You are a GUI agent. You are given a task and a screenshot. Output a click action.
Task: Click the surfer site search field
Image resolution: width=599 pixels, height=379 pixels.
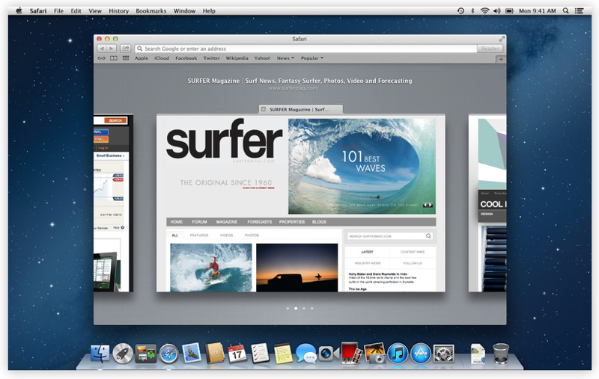[x=389, y=236]
